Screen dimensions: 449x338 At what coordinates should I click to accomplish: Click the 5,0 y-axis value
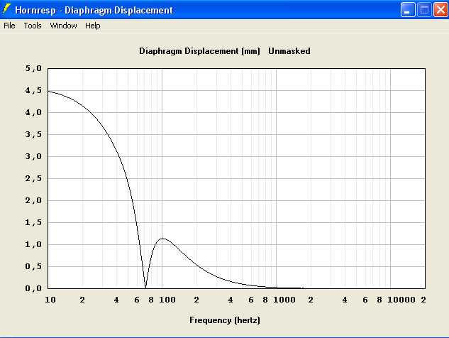pos(33,68)
